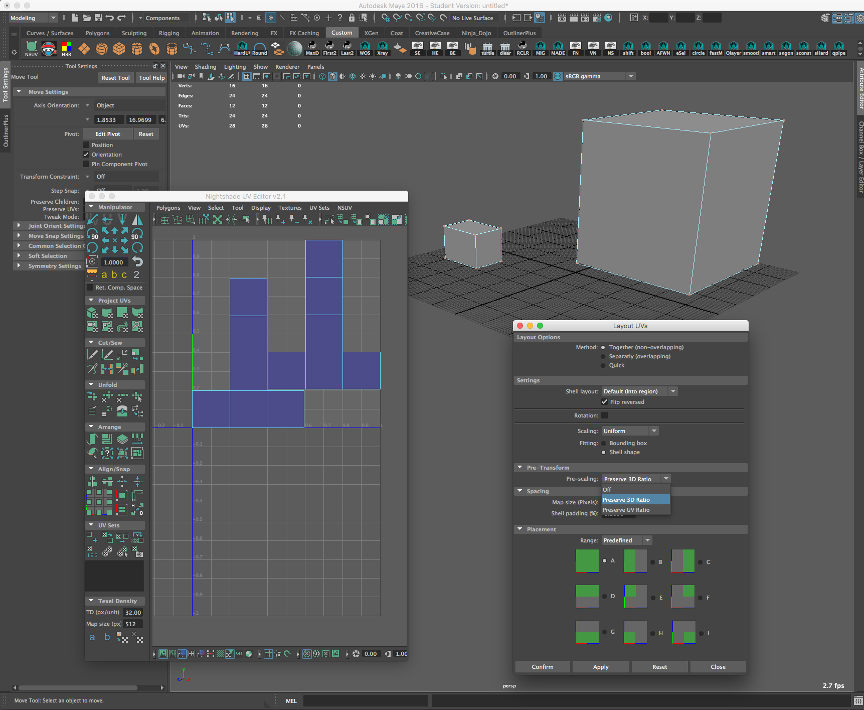The image size is (864, 710).
Task: Click the polygon sphere shelf icon
Action: point(102,49)
